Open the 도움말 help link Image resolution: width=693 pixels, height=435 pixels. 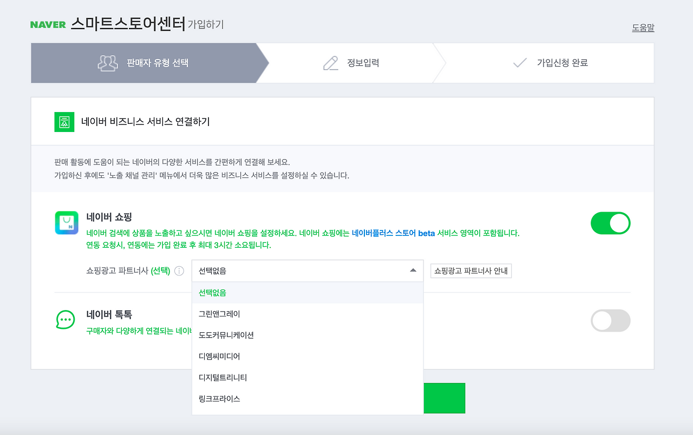click(x=643, y=28)
